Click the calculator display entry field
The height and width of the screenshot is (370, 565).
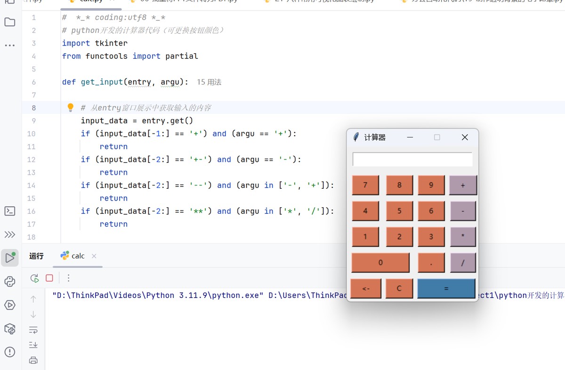click(412, 160)
